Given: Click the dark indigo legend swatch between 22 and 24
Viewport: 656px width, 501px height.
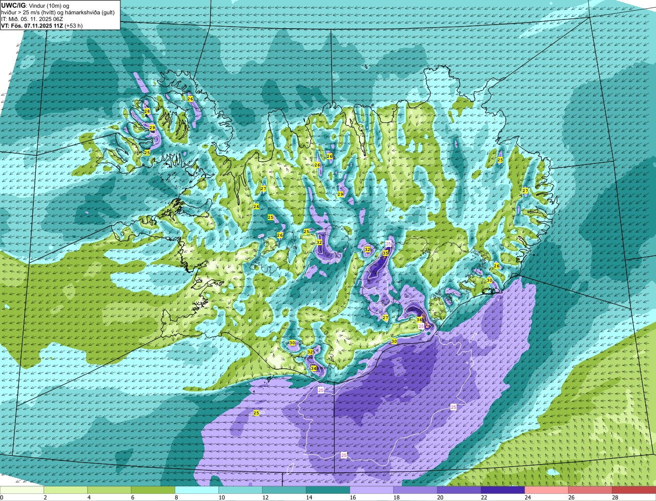Looking at the screenshot, I should pos(503,490).
